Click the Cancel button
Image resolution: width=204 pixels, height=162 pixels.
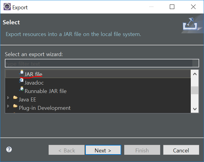[181, 150]
